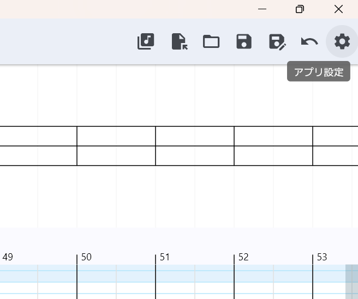Select measure 52 marker on the ruler

(x=243, y=257)
